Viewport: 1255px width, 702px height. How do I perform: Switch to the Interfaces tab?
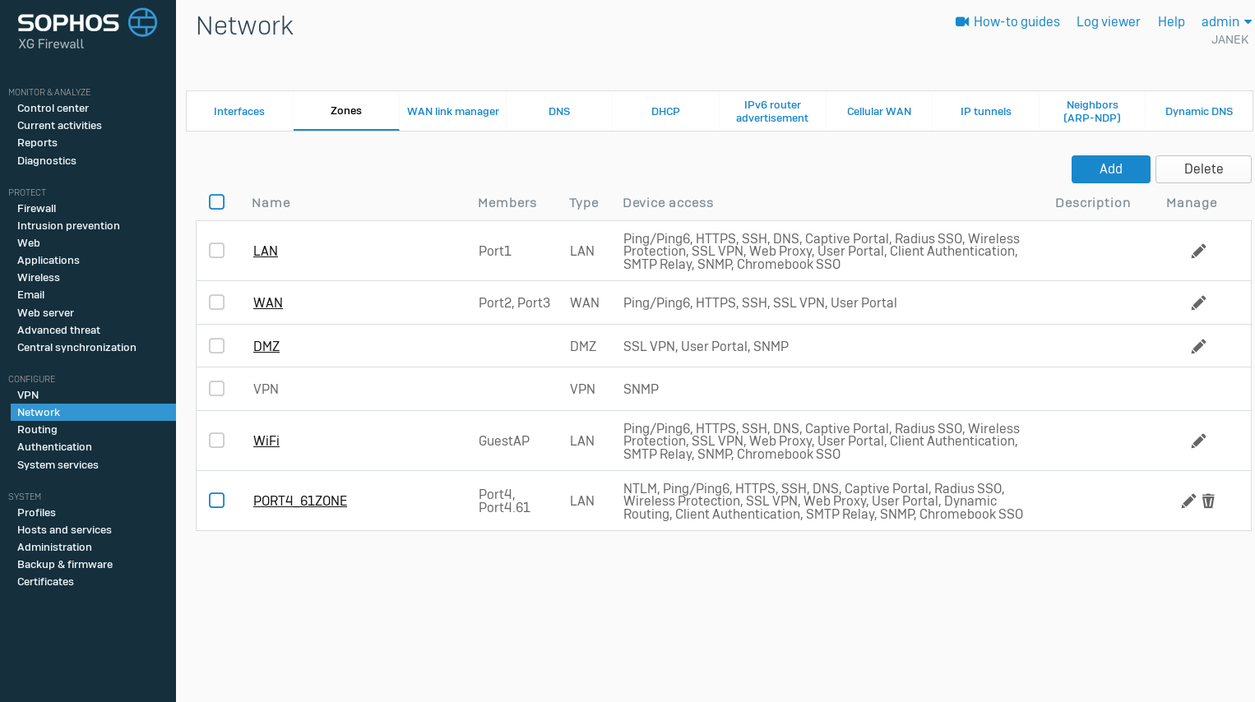[239, 112]
